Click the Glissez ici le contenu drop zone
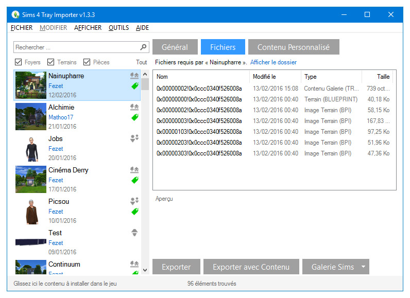 click(x=65, y=284)
